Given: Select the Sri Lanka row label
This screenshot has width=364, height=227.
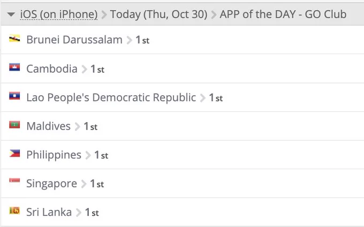Looking at the screenshot, I should coord(49,212).
